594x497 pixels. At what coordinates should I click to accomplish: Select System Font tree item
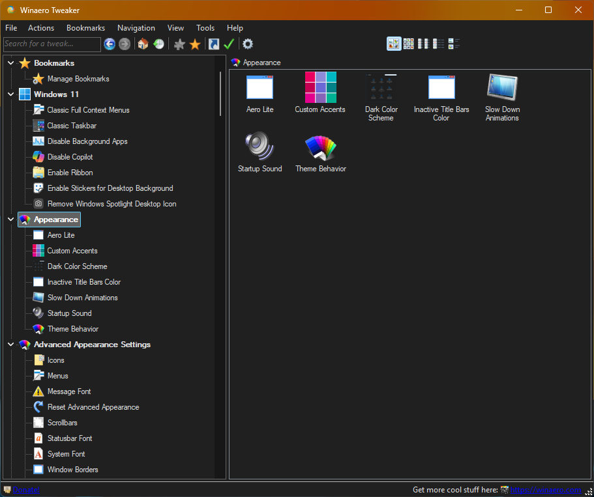tap(66, 454)
